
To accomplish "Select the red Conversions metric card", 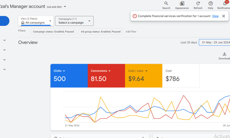I will pyautogui.click(x=106, y=76).
